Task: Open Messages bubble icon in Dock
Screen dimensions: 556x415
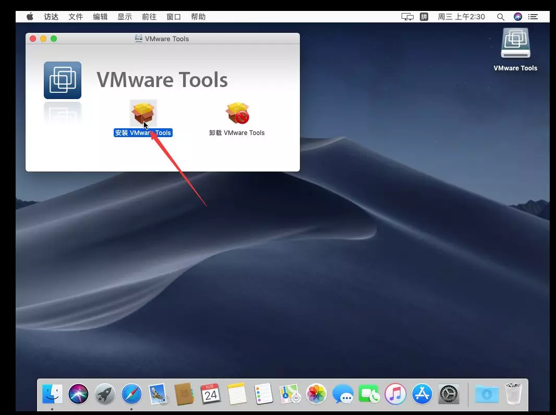Action: click(343, 394)
